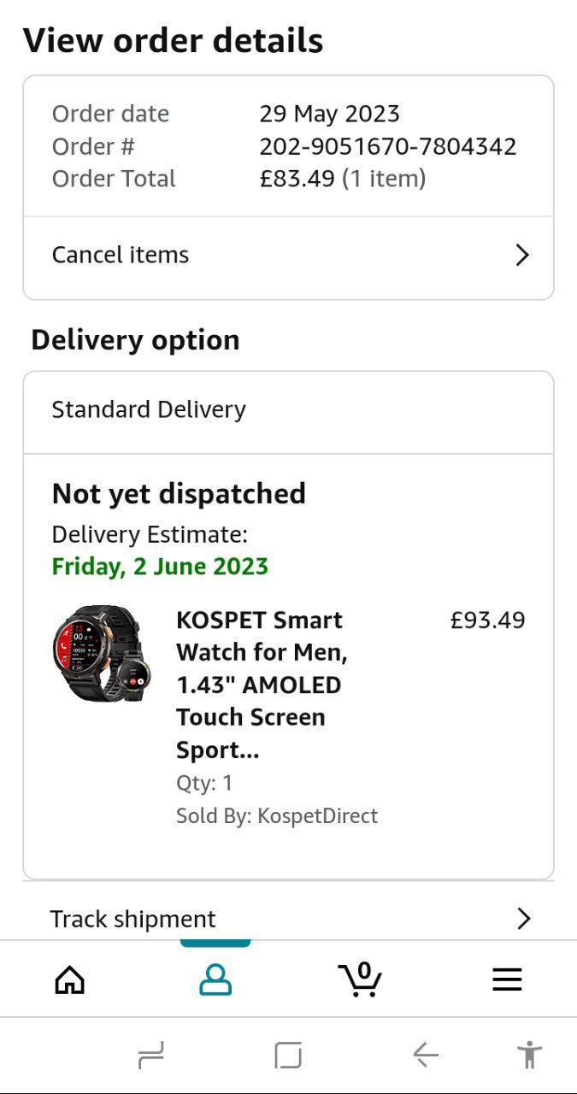Tap the £93.49 item price
Image resolution: width=577 pixels, height=1094 pixels.
coord(487,620)
